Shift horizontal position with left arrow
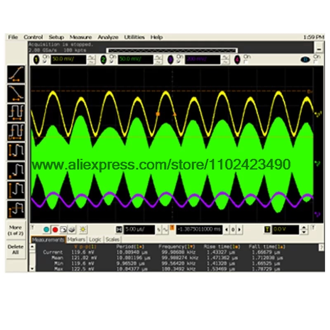 click(226, 230)
